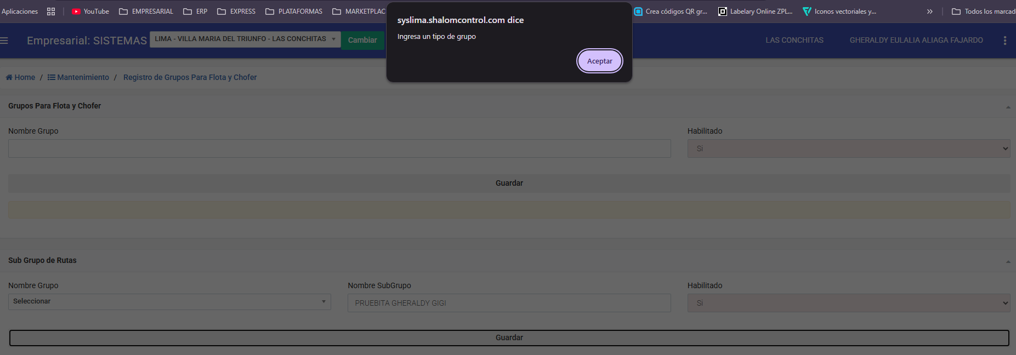Open the hamburger sidebar menu
Screen dimensions: 1016x355
pos(4,41)
